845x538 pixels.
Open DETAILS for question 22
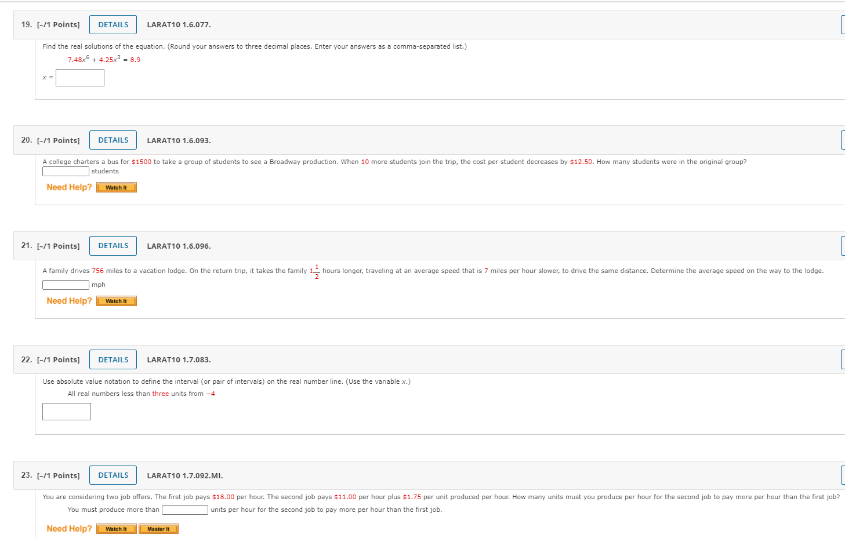click(x=113, y=359)
